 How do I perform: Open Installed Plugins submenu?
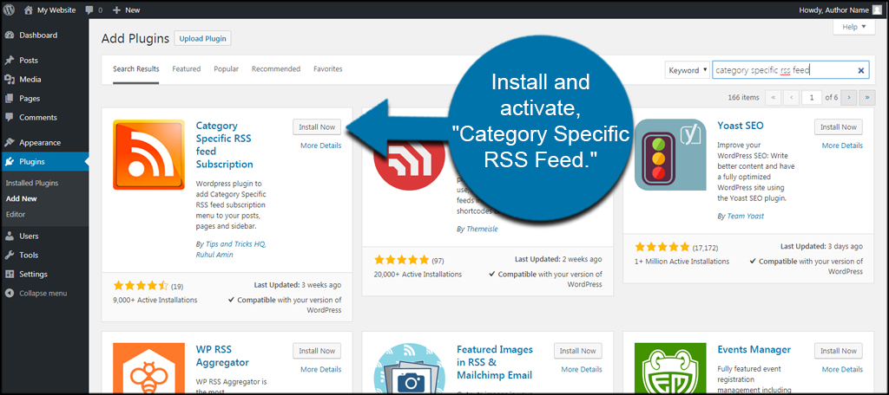point(32,184)
